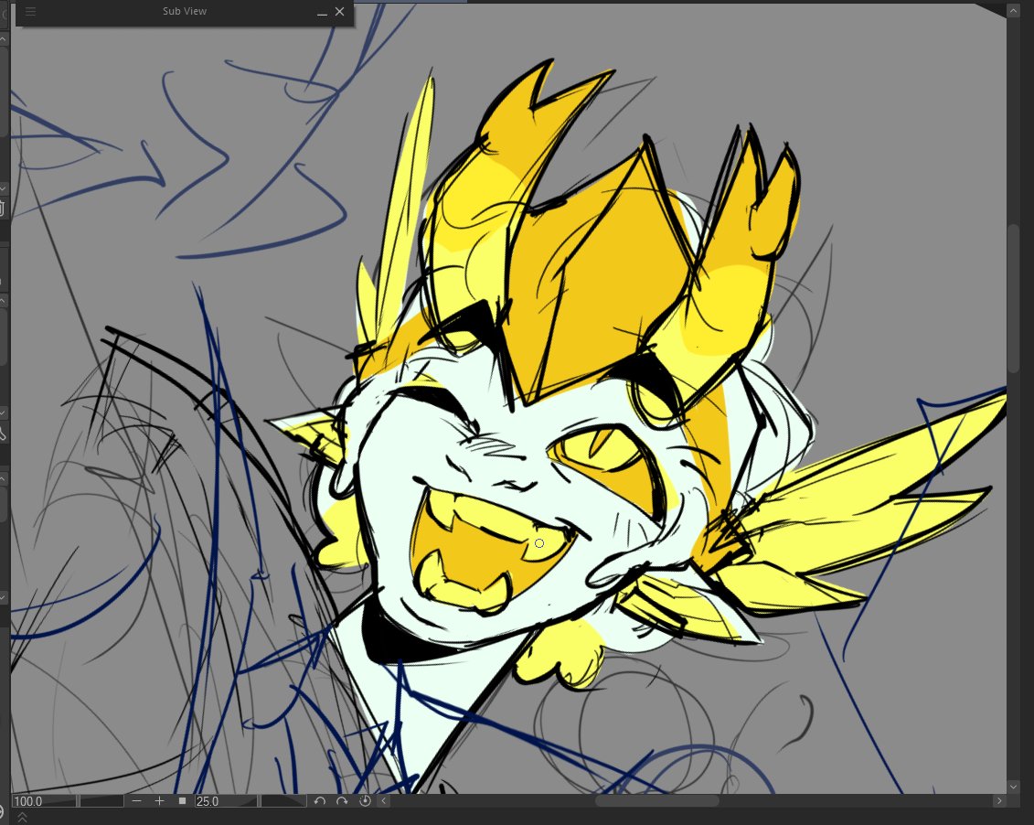Zoom out with the minus icon
This screenshot has height=825, width=1034.
tap(136, 801)
